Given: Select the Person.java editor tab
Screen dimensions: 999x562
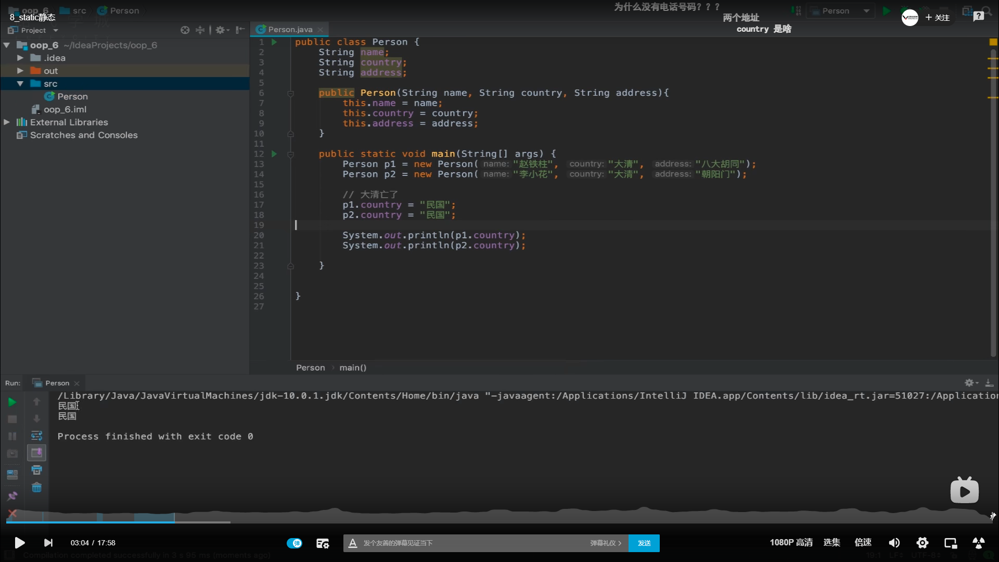Looking at the screenshot, I should click(x=290, y=30).
